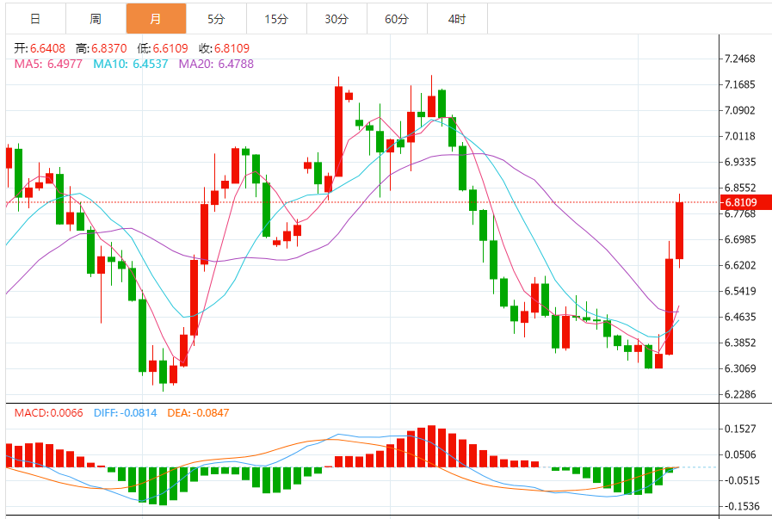Open the 4时 interval tab
This screenshot has height=519, width=772.
coord(457,19)
